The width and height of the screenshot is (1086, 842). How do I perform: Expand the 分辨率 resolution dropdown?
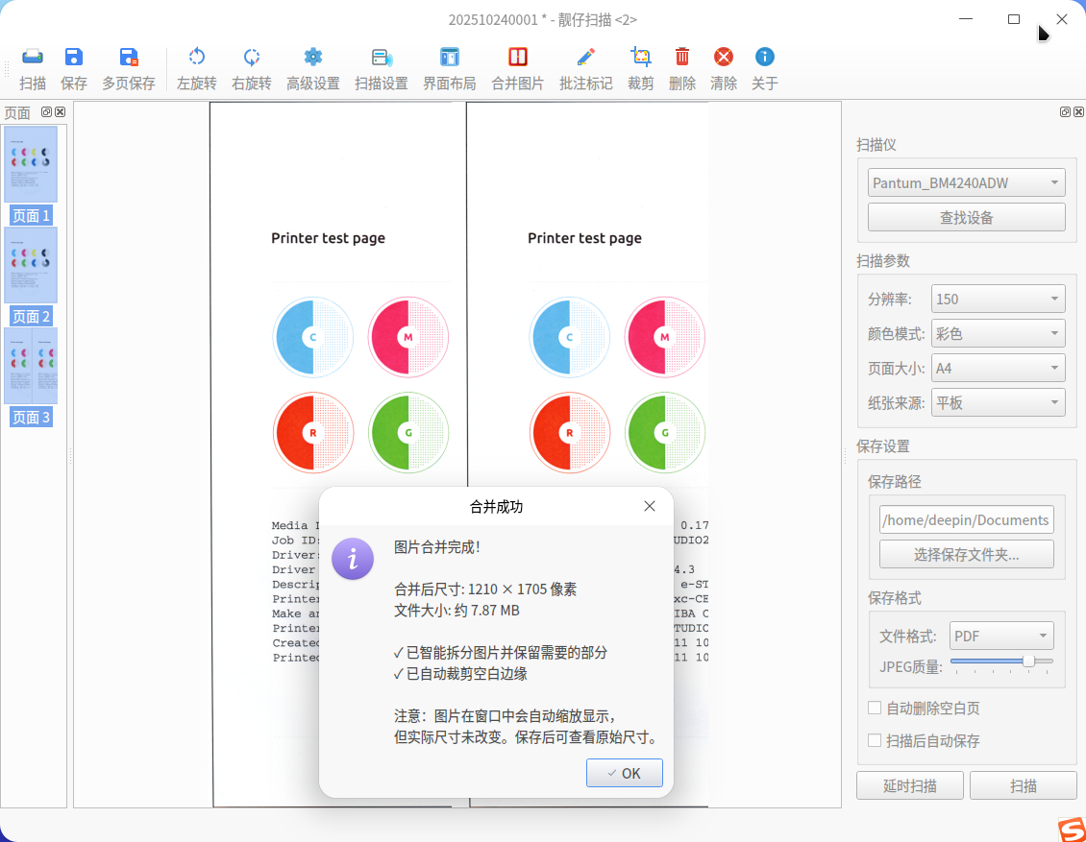point(998,299)
